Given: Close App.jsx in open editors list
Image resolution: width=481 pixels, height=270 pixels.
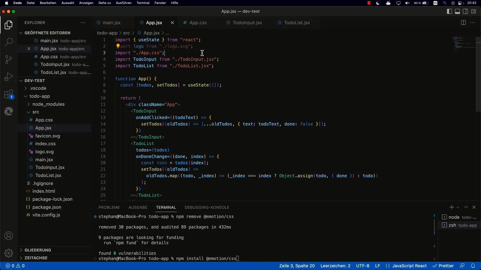Looking at the screenshot, I should [x=29, y=48].
